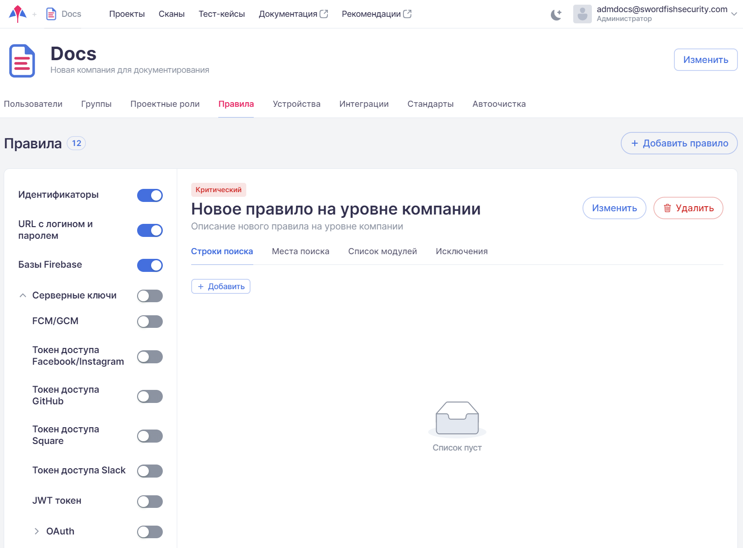Collapse the Серверные ключи group

(23, 296)
